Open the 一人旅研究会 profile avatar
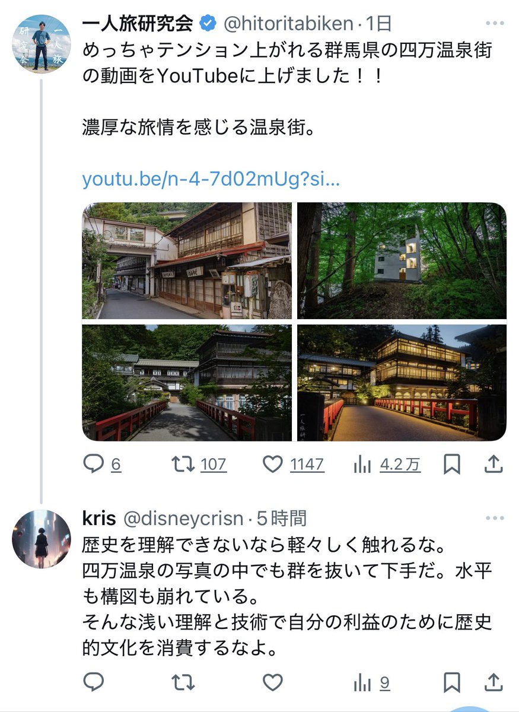This screenshot has width=519, height=712. tap(41, 44)
